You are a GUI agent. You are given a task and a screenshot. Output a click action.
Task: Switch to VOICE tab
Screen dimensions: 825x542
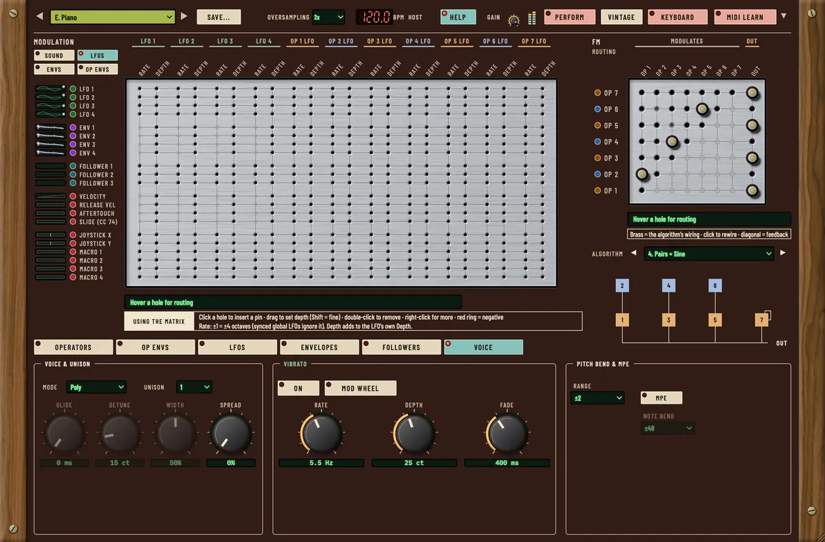[483, 347]
